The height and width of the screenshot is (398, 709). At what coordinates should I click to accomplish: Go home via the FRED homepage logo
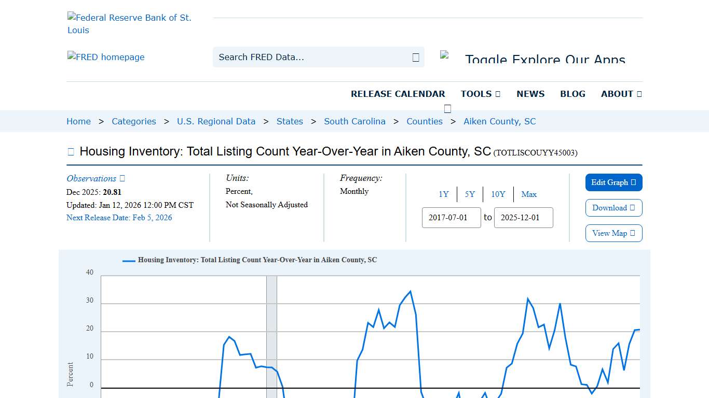(106, 57)
